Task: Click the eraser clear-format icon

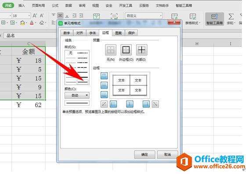Action: click(42, 23)
